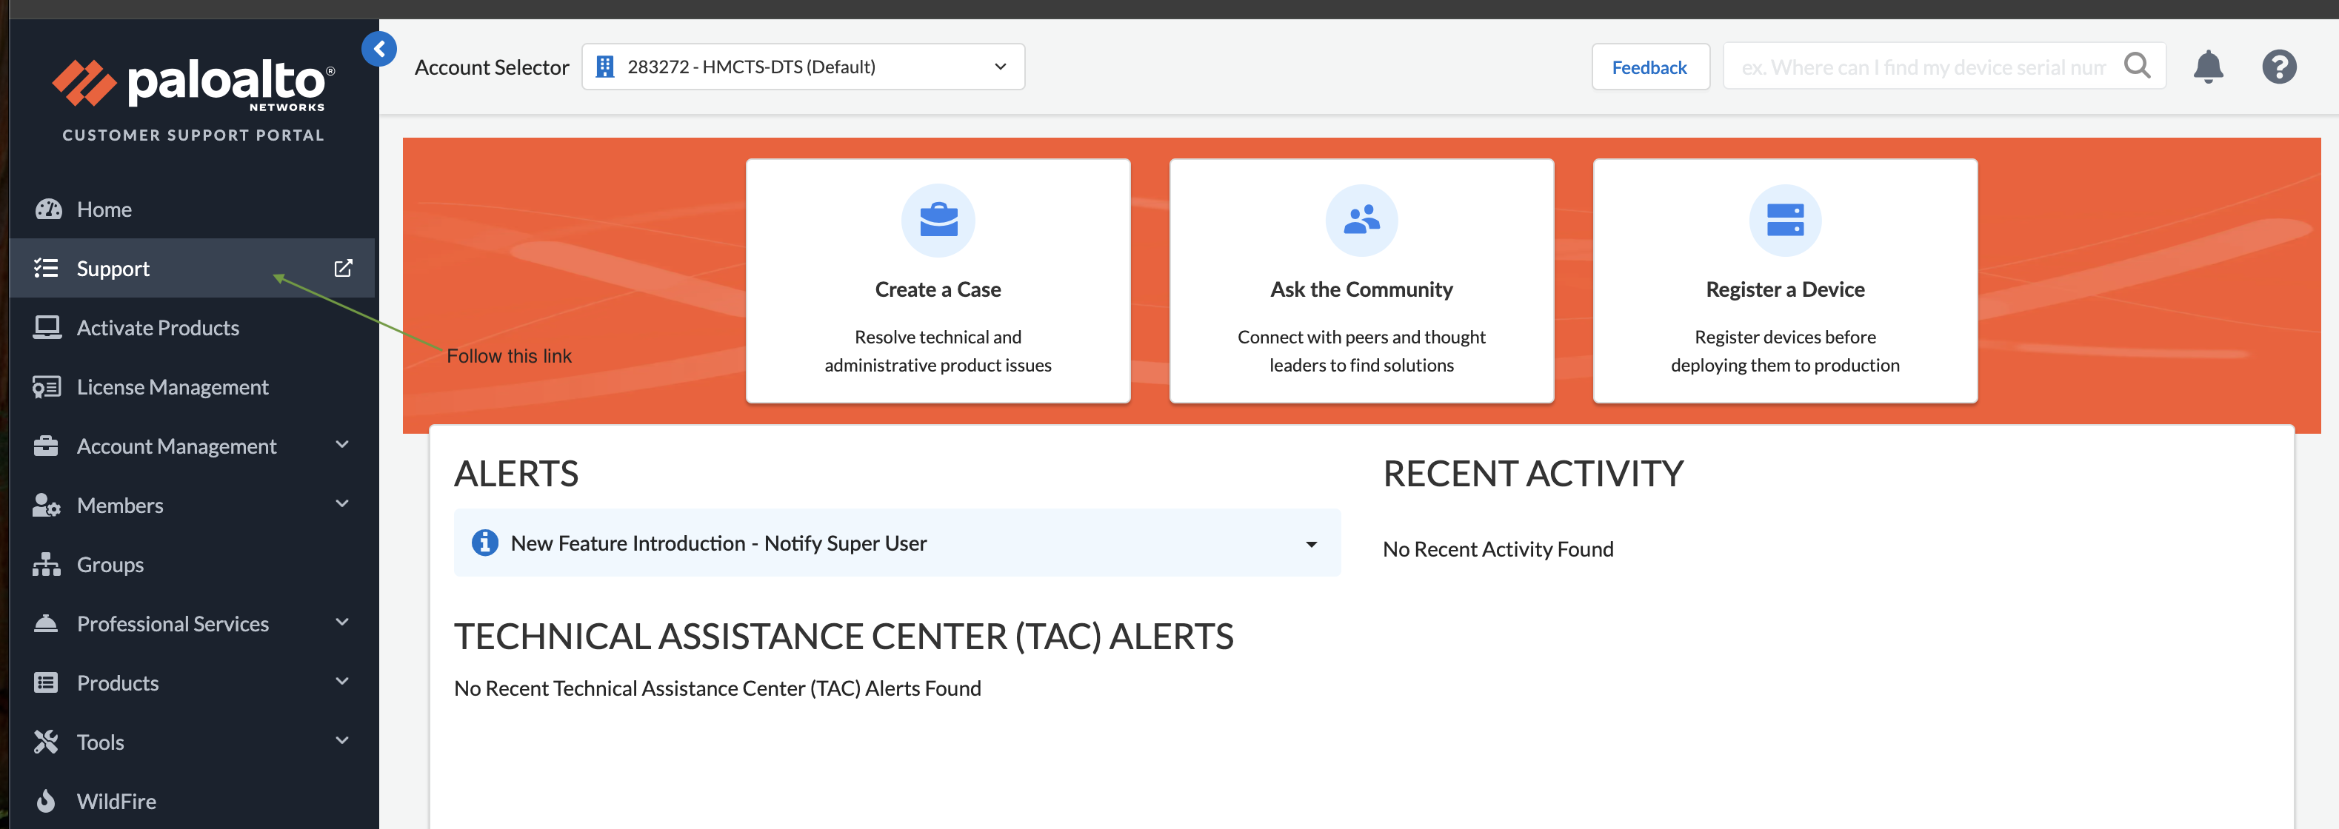Viewport: 2339px width, 829px height.
Task: Open Support external link icon
Action: pyautogui.click(x=342, y=269)
